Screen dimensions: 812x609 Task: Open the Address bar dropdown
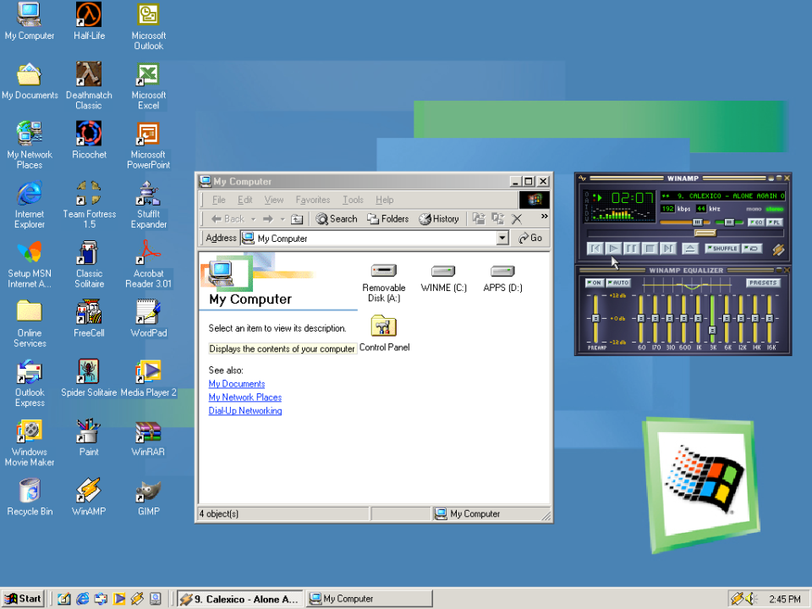click(502, 238)
